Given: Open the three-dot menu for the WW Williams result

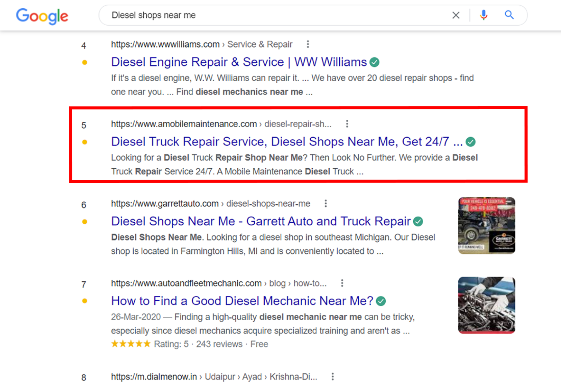Looking at the screenshot, I should click(x=308, y=44).
